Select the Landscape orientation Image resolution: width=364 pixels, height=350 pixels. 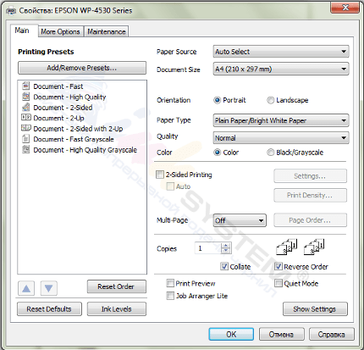pyautogui.click(x=270, y=100)
